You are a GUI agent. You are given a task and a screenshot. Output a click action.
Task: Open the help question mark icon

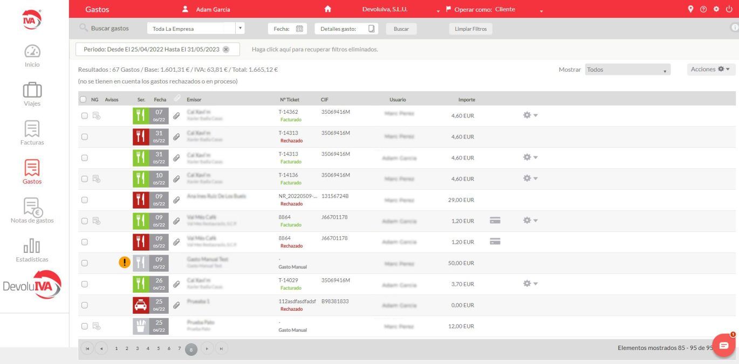pyautogui.click(x=703, y=9)
